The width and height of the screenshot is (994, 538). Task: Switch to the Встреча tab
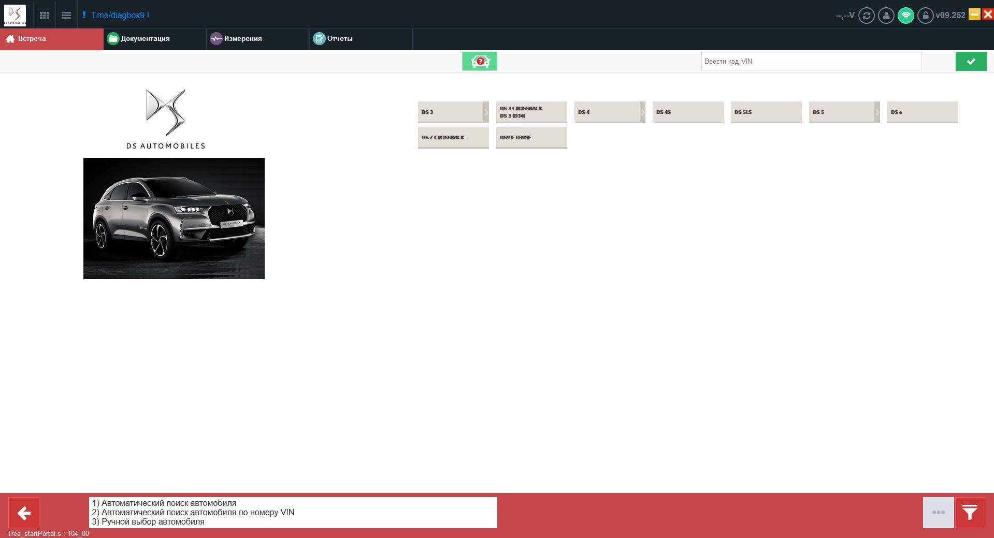pyautogui.click(x=52, y=39)
